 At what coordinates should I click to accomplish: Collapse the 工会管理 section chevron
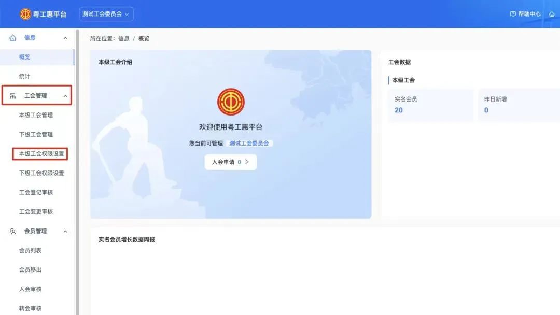point(65,96)
